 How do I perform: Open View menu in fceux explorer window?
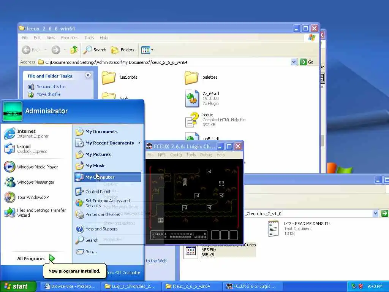click(51, 38)
